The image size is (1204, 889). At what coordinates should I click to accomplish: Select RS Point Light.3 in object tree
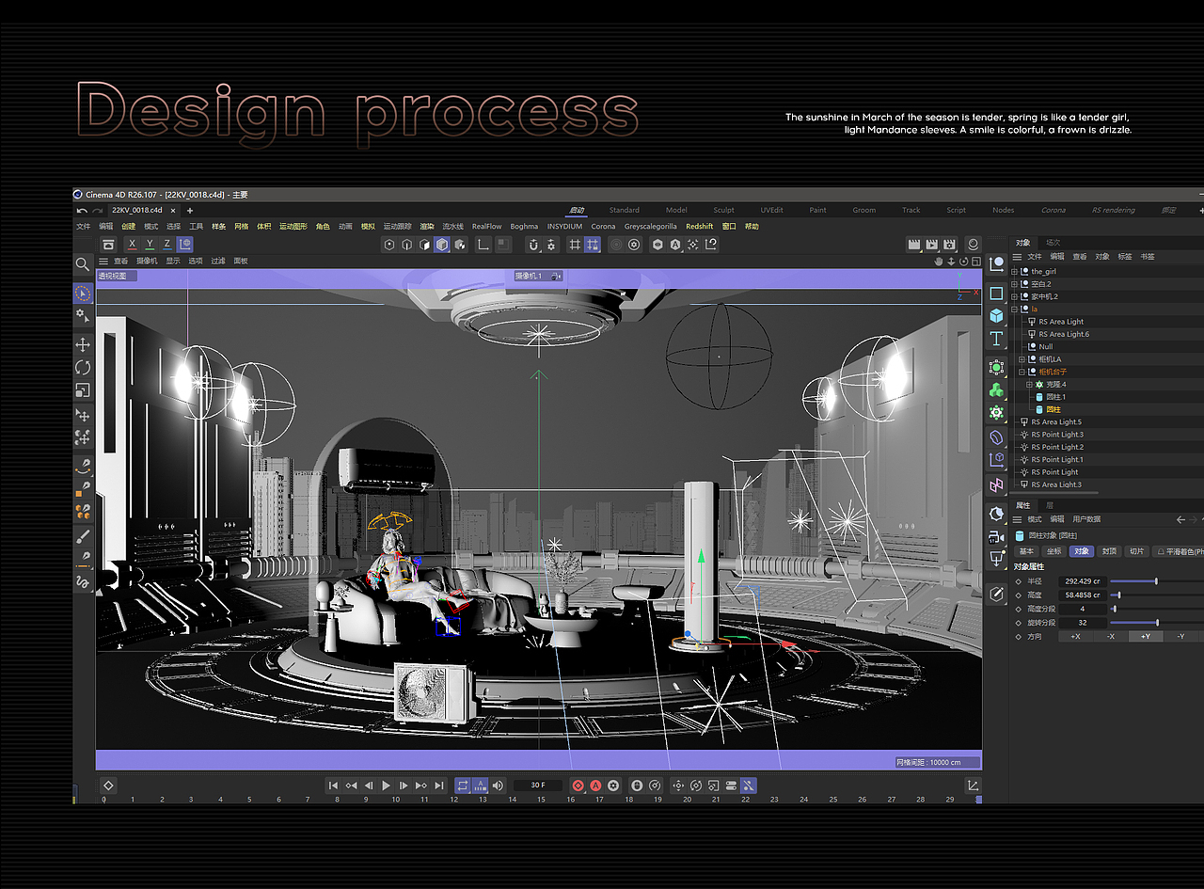(x=1057, y=435)
